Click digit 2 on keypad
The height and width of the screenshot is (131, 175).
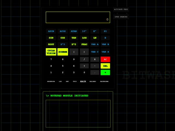tap(63, 72)
